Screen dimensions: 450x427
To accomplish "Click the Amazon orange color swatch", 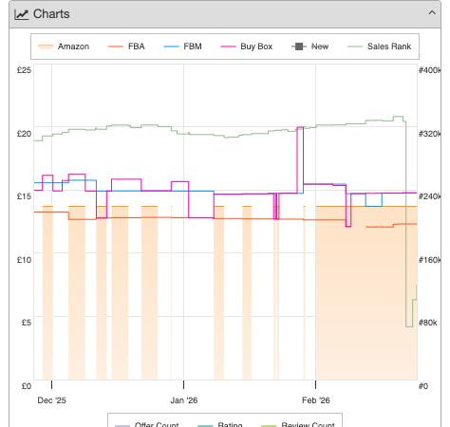I will click(x=46, y=46).
